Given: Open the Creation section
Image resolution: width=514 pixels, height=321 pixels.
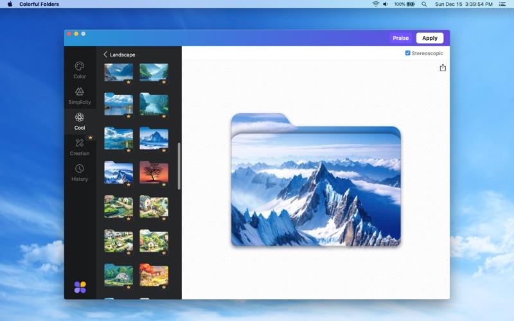Looking at the screenshot, I should point(80,148).
